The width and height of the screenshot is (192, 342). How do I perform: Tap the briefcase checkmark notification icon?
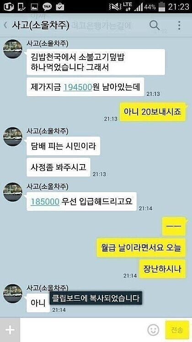pyautogui.click(x=60, y=7)
